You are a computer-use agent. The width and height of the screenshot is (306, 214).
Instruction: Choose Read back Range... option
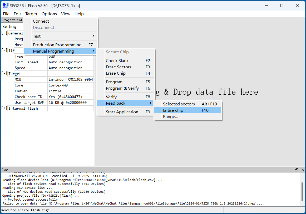tap(187, 117)
